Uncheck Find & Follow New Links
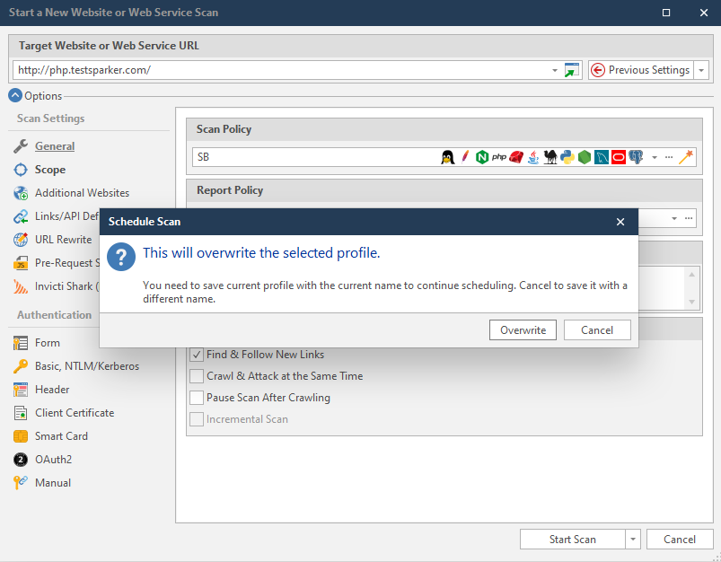721x562 pixels. [x=197, y=355]
